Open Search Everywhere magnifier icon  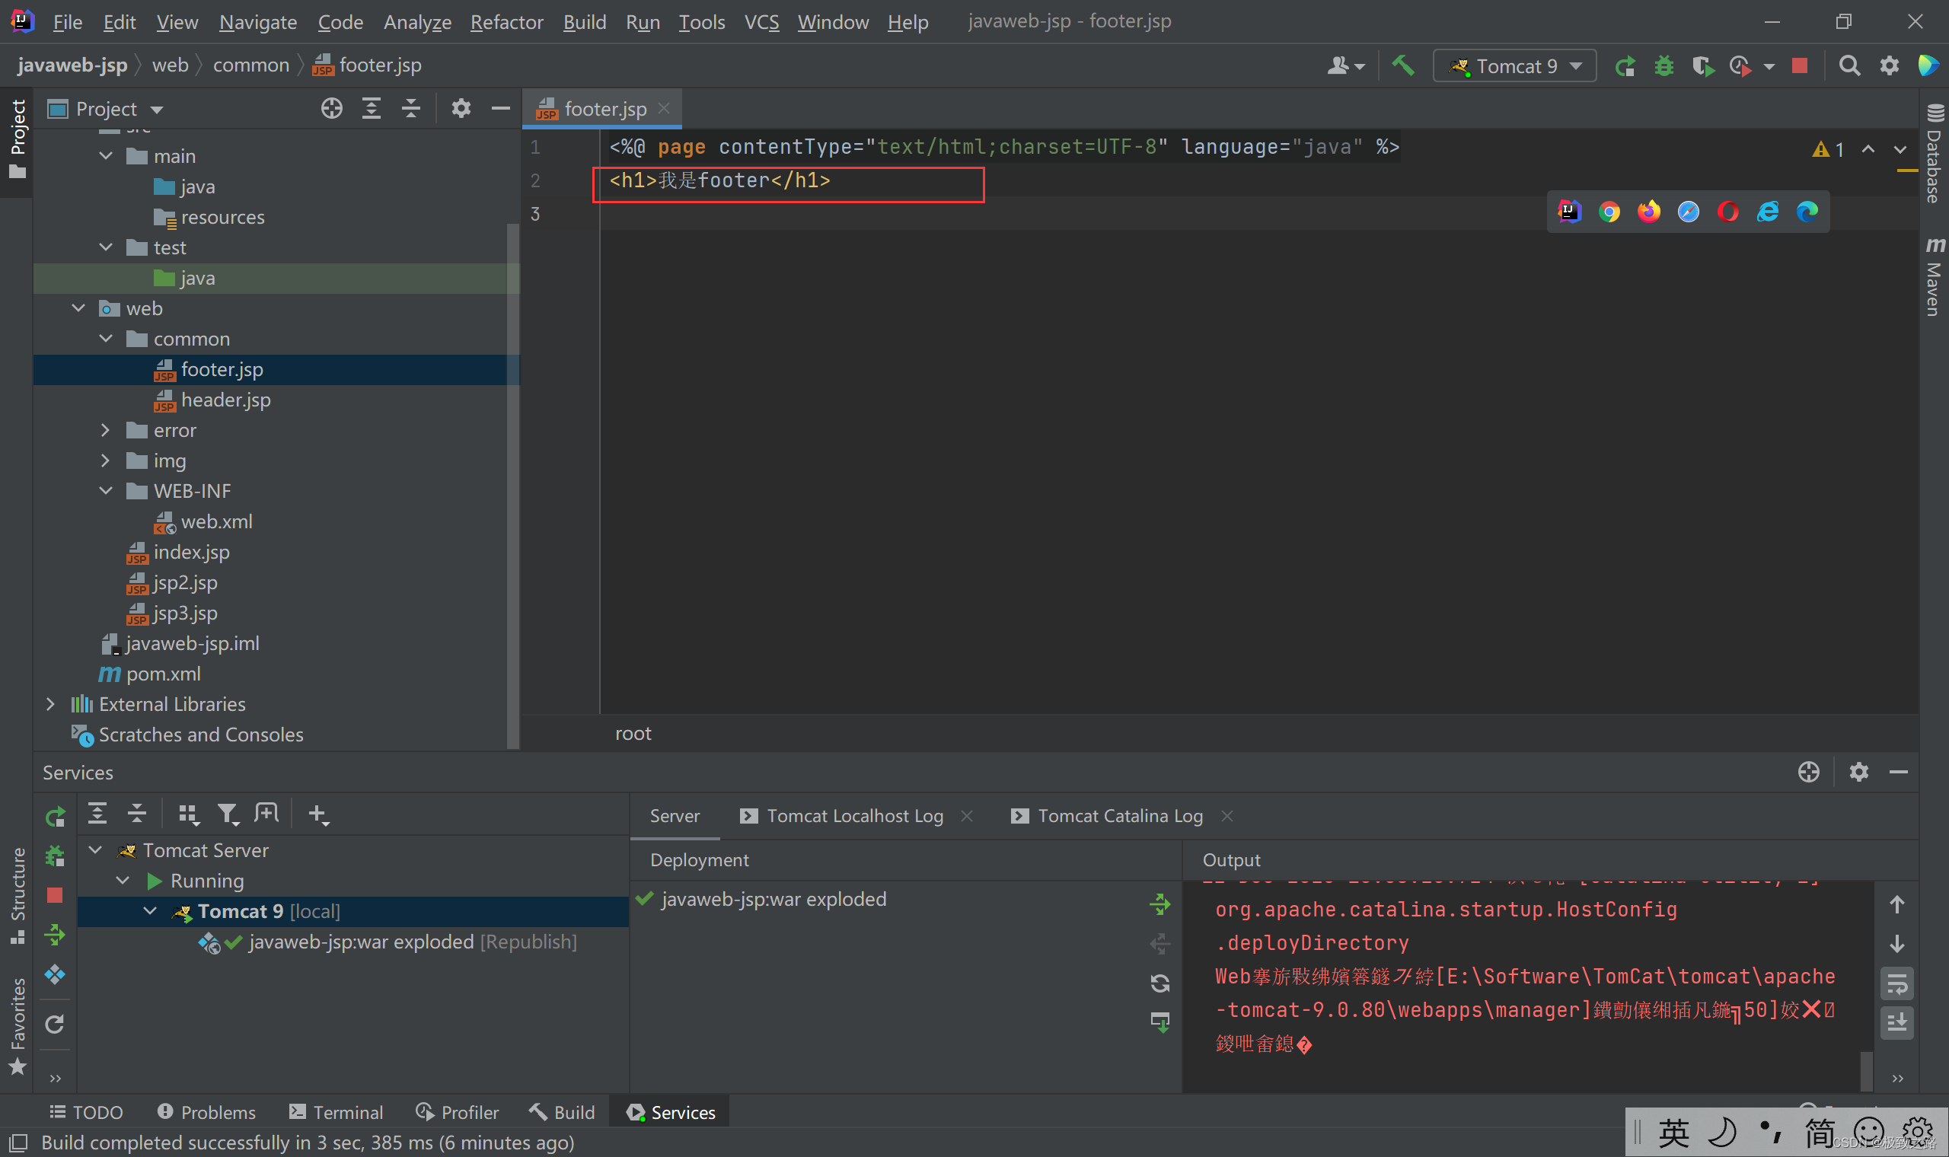coord(1849,66)
